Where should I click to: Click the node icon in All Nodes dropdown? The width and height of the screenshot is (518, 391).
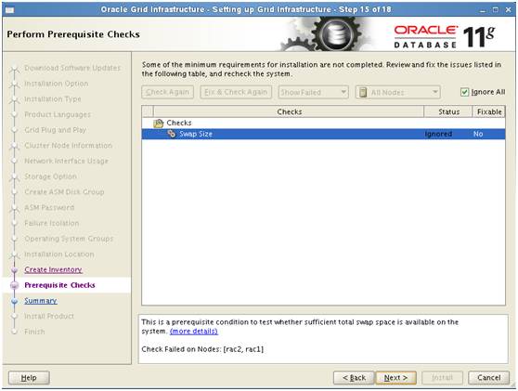click(x=363, y=92)
